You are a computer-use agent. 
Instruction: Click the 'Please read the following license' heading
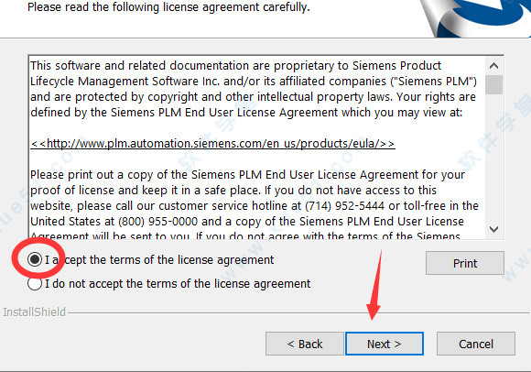pos(168,6)
